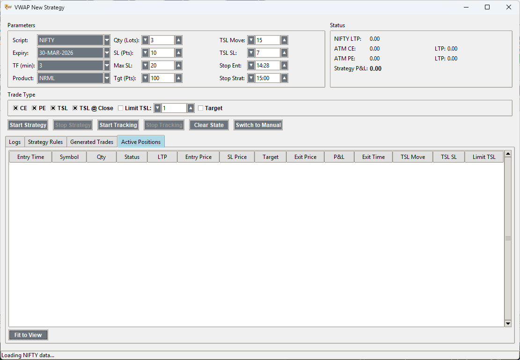Open the Generated Trades tab

(x=92, y=142)
